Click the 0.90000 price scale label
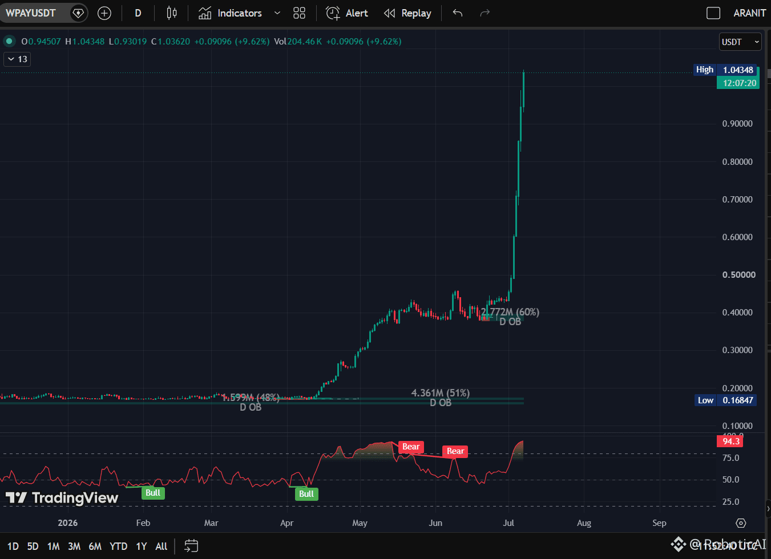Image resolution: width=771 pixels, height=559 pixels. [x=737, y=124]
